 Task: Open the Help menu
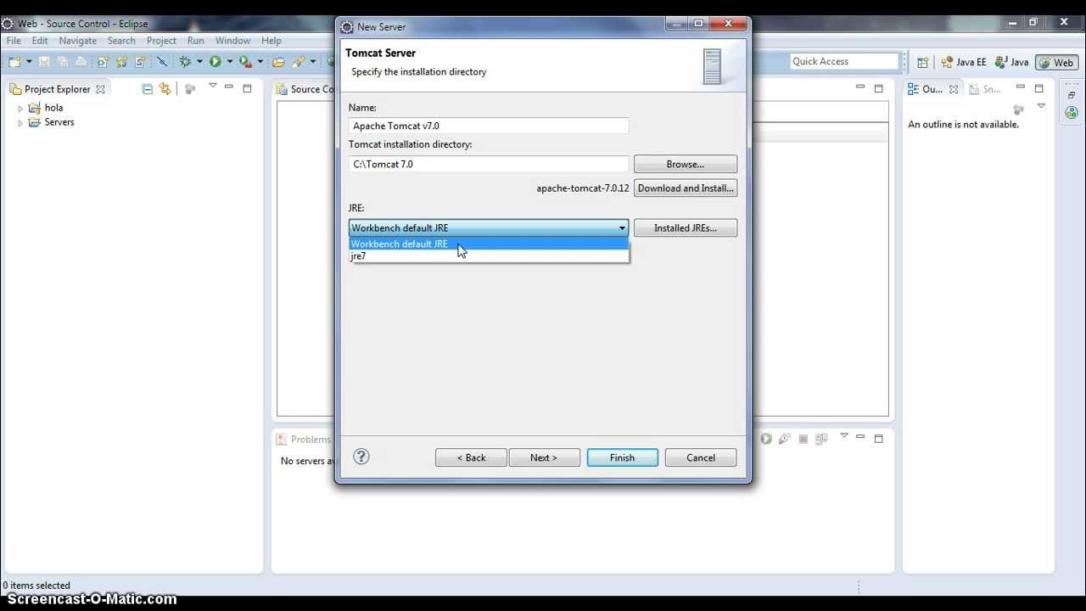pos(271,41)
